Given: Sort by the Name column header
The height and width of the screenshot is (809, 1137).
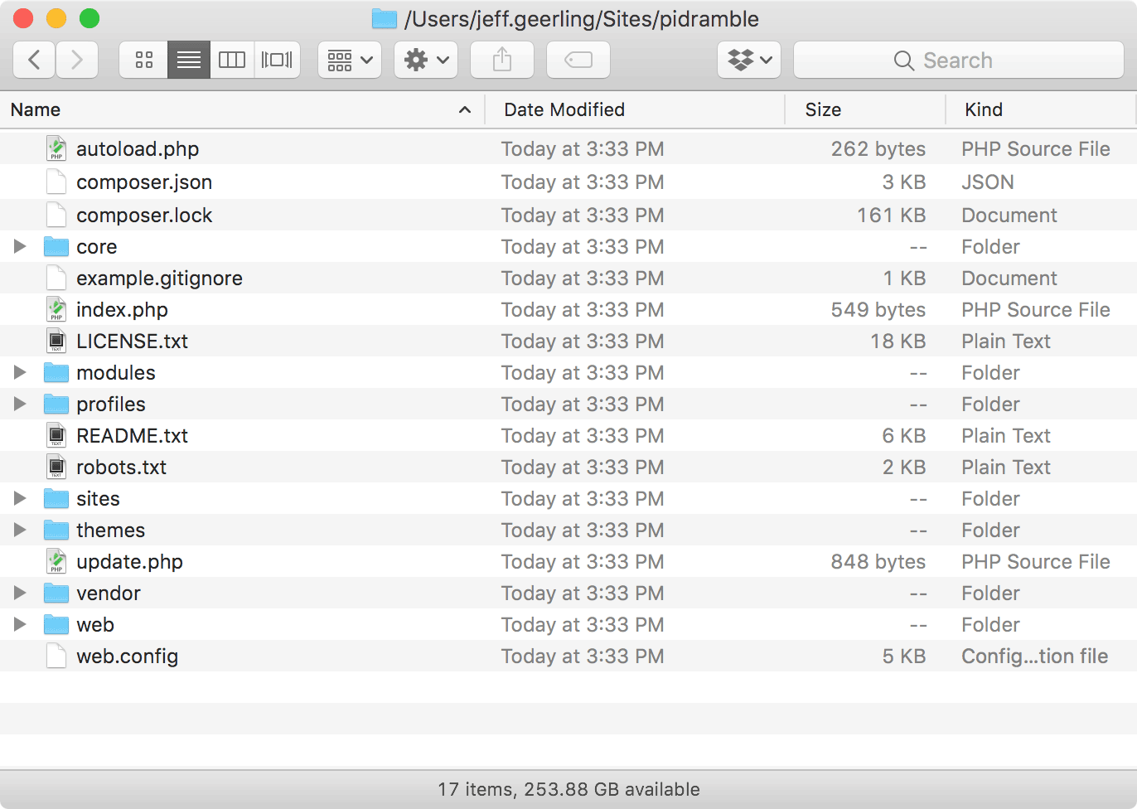Looking at the screenshot, I should pos(241,109).
